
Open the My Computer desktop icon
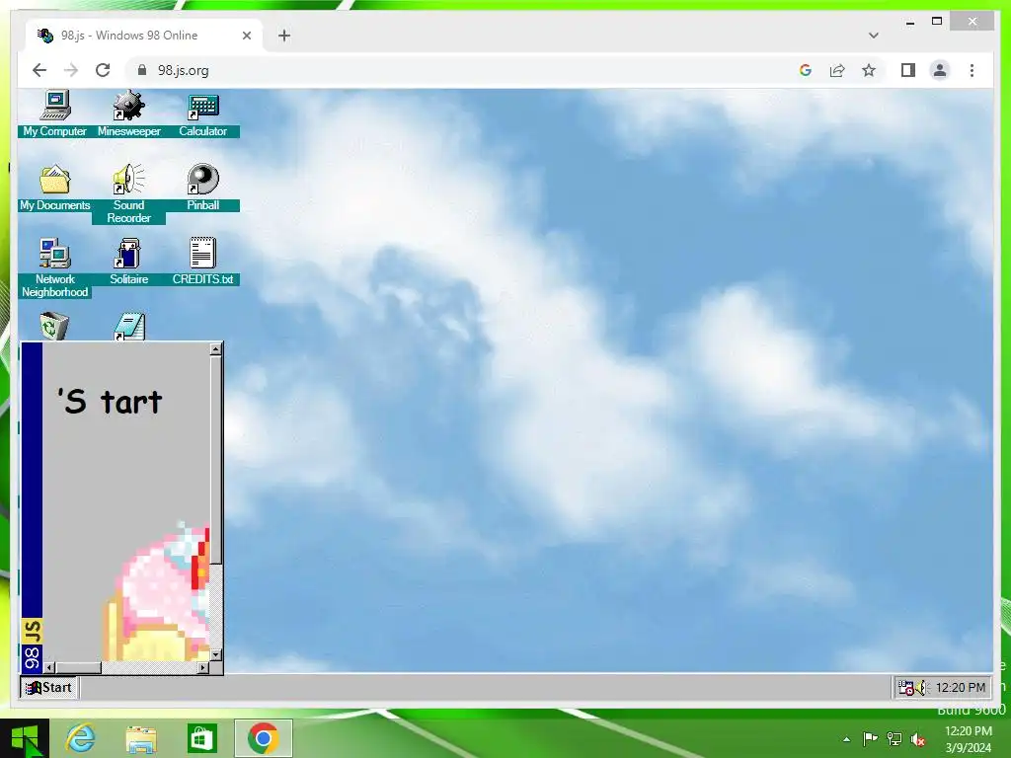click(55, 107)
